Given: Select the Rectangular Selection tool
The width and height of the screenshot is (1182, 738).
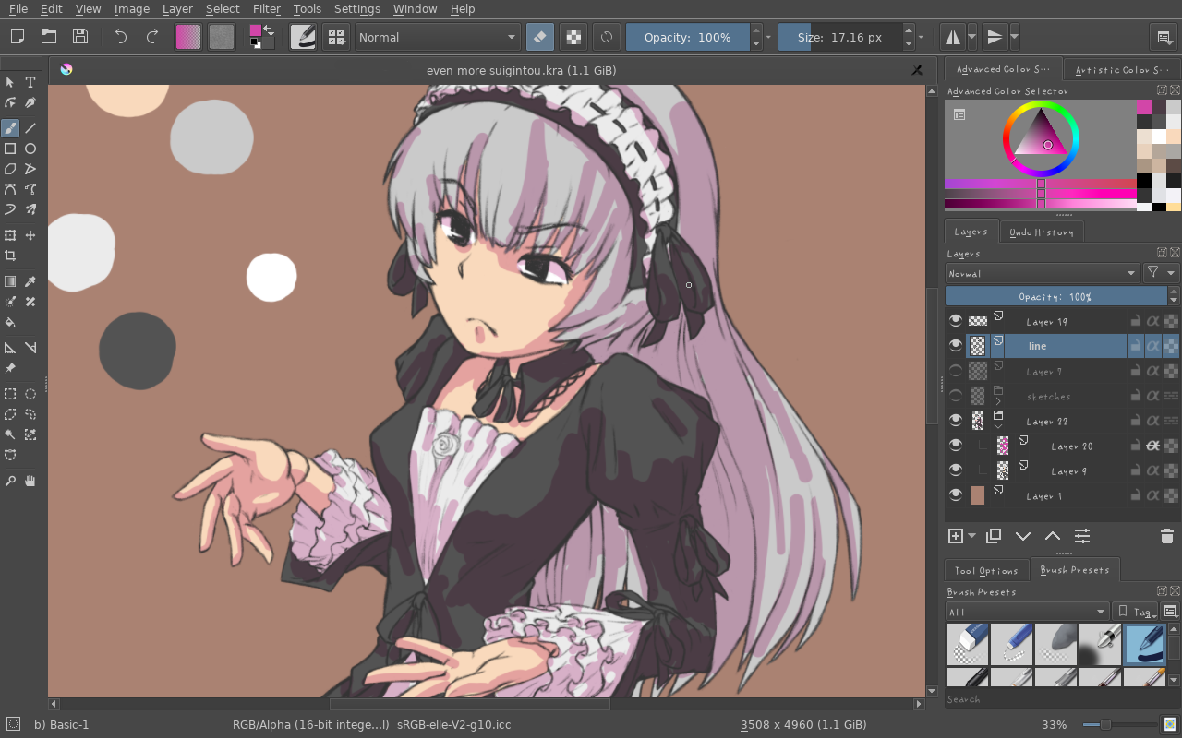Looking at the screenshot, I should 10,394.
